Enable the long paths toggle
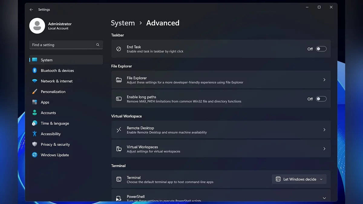363x204 pixels. [x=321, y=99]
